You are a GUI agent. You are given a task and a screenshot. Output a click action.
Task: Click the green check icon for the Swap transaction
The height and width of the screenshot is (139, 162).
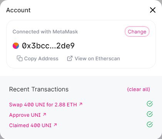pos(150,104)
